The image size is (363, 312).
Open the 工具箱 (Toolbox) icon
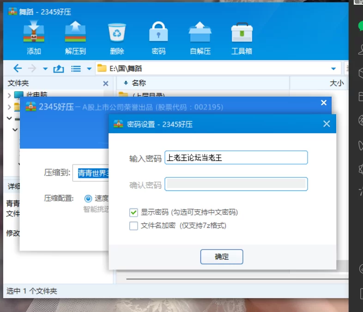click(242, 37)
